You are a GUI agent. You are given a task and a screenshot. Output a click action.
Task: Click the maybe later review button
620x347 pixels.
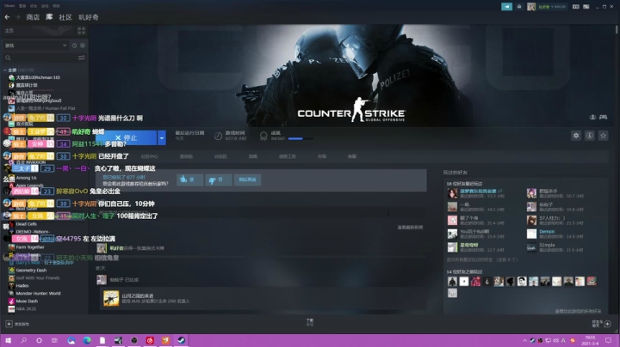tap(247, 180)
